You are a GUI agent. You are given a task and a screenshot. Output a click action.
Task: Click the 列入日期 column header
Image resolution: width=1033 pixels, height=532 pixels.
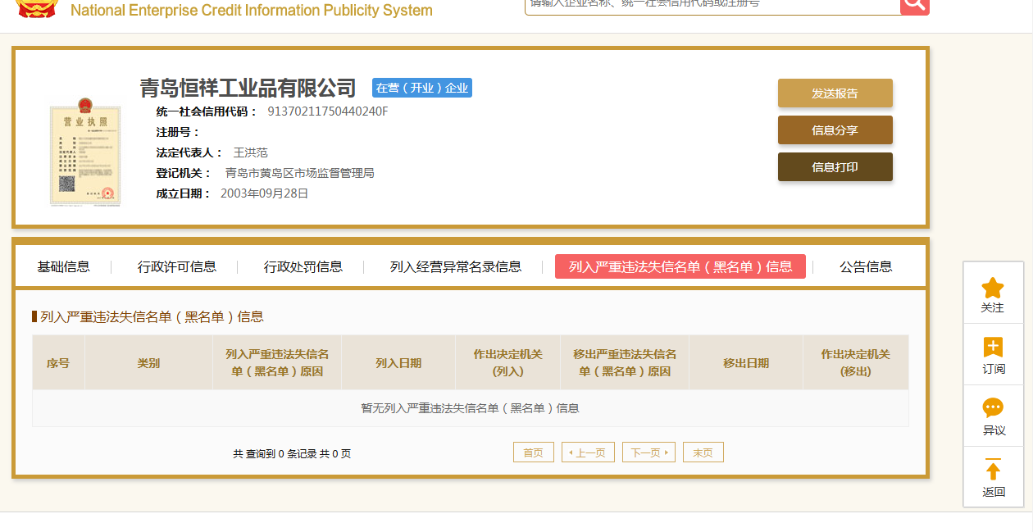[398, 362]
